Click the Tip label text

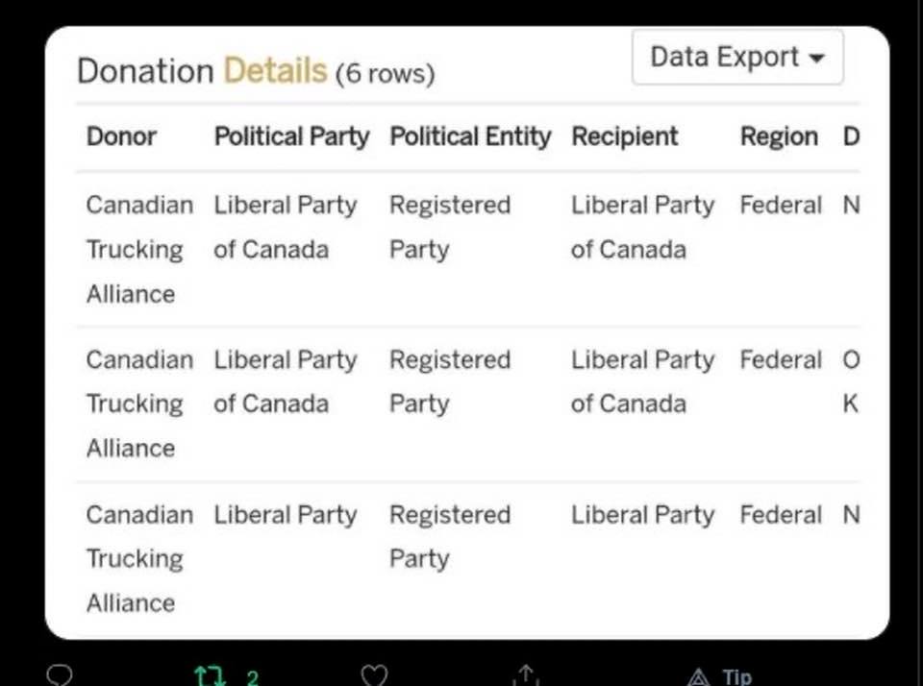tap(737, 677)
